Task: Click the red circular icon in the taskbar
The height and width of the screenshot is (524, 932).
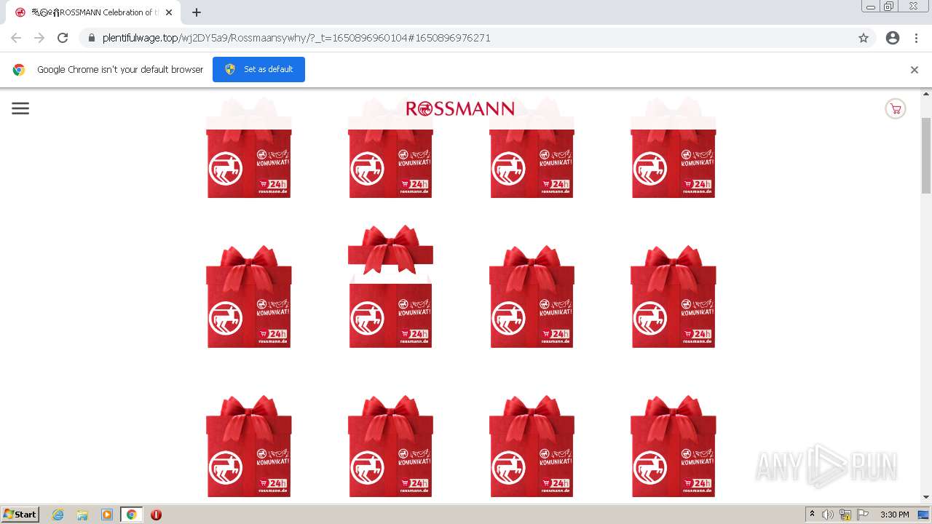Action: tap(156, 515)
